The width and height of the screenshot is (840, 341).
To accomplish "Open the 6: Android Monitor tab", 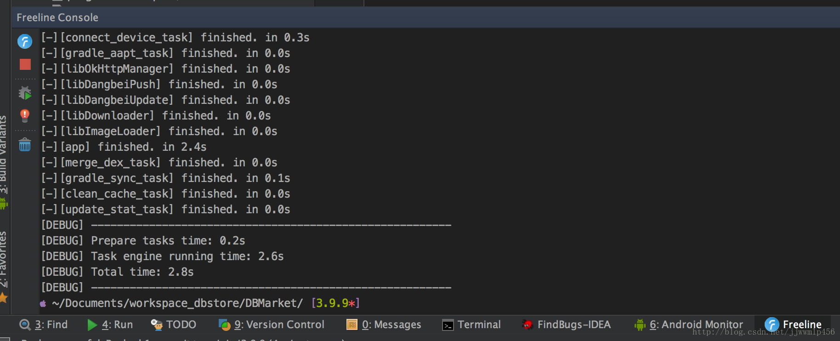I will point(688,324).
